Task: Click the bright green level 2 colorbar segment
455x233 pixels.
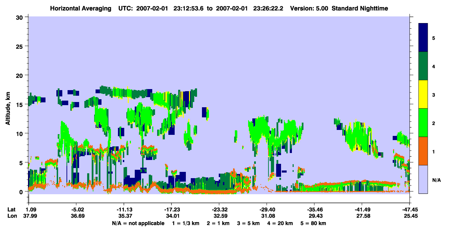Action: point(423,123)
